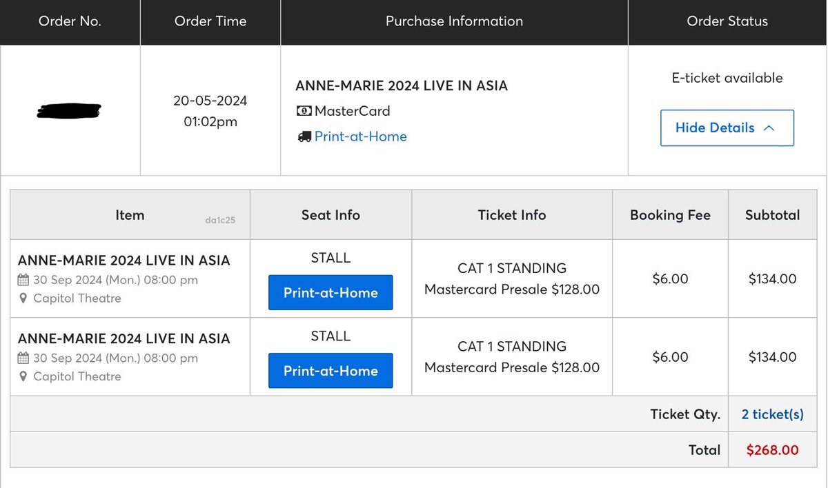
Task: Collapse order using Hide Details chevron
Action: 769,128
